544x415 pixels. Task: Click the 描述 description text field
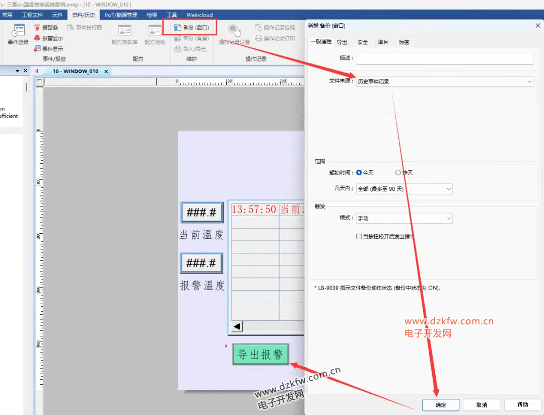pos(444,58)
